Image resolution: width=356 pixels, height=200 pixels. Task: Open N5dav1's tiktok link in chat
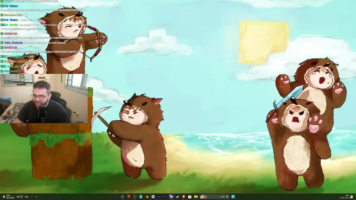pyautogui.click(x=37, y=1)
